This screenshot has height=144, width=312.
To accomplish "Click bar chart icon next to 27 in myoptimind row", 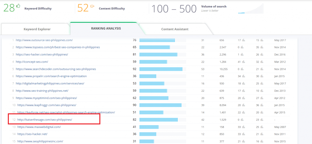I will (262, 98).
